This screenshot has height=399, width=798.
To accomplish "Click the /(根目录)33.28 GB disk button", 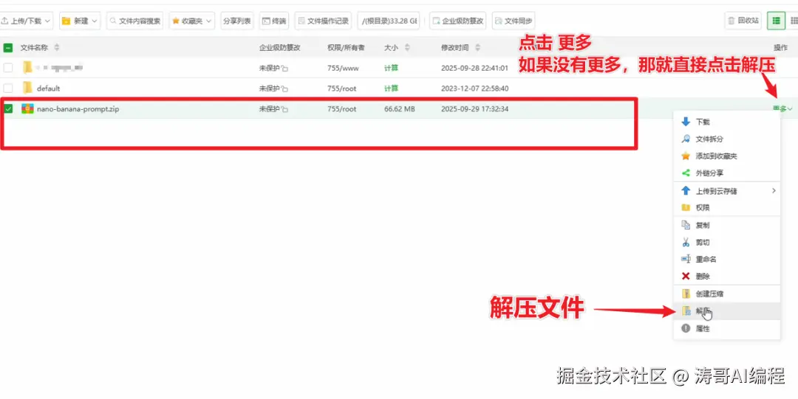I will 389,21.
